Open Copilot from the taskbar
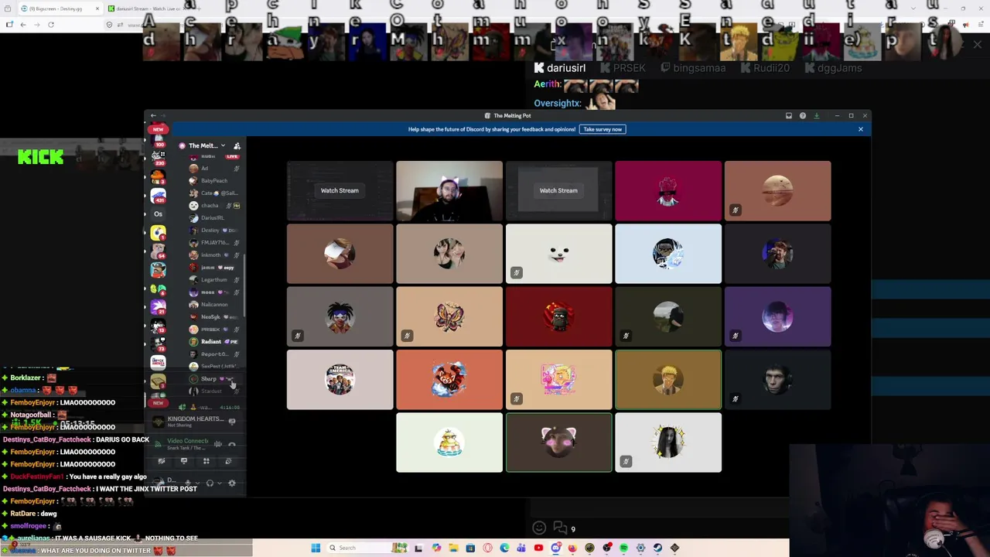990x557 pixels. point(436,548)
